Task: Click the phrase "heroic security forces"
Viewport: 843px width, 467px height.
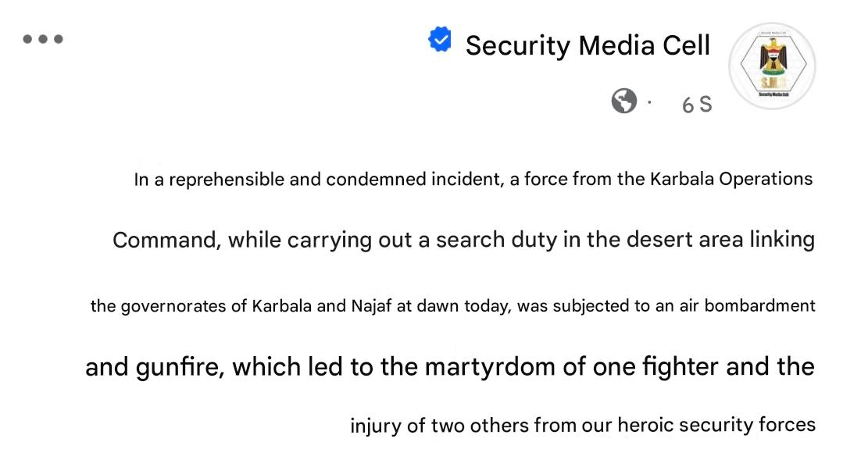Action: point(716,426)
